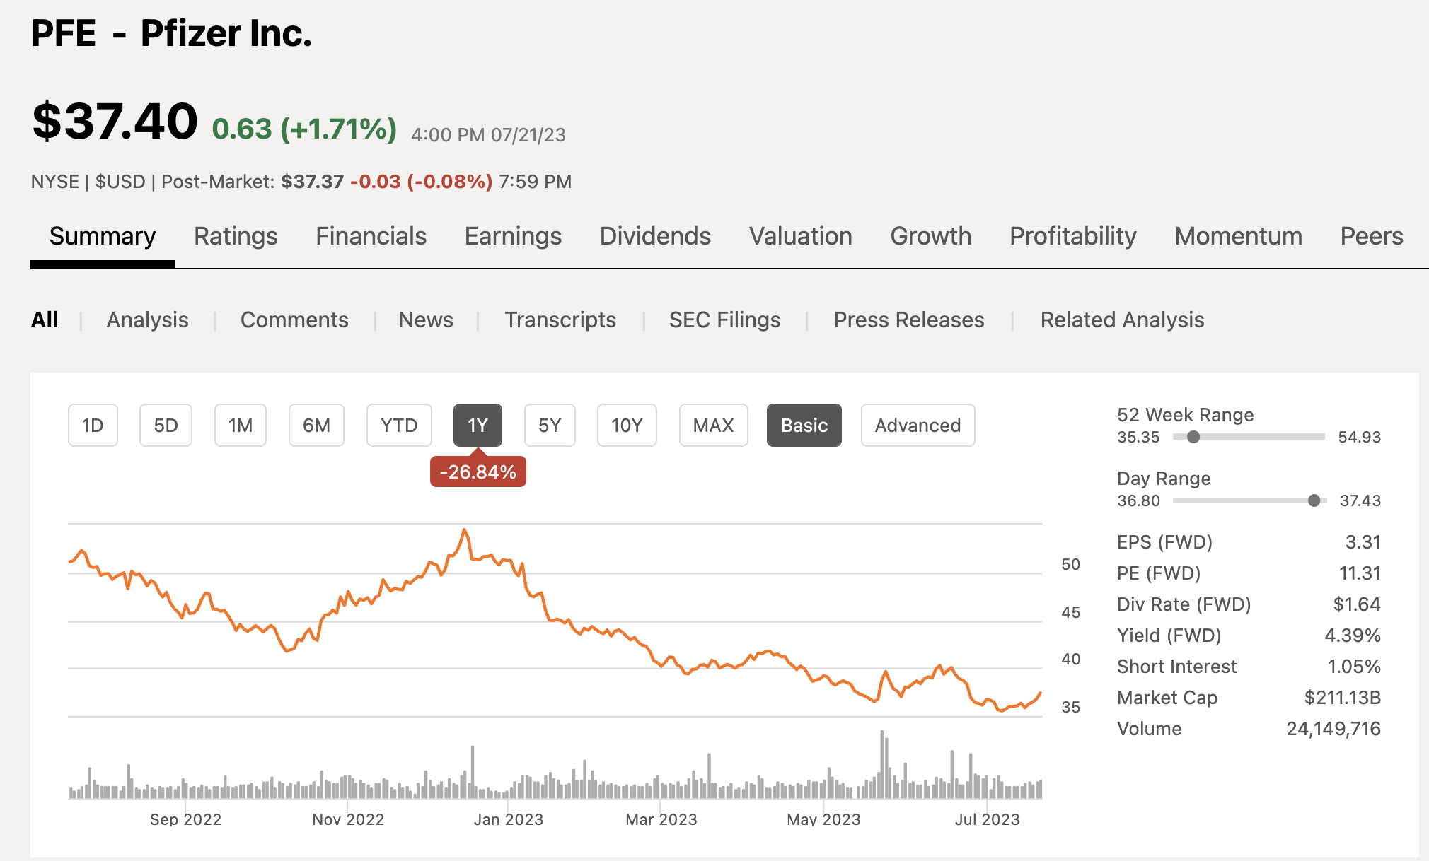Image resolution: width=1429 pixels, height=861 pixels.
Task: Switch to the Ratings tab
Action: point(236,236)
